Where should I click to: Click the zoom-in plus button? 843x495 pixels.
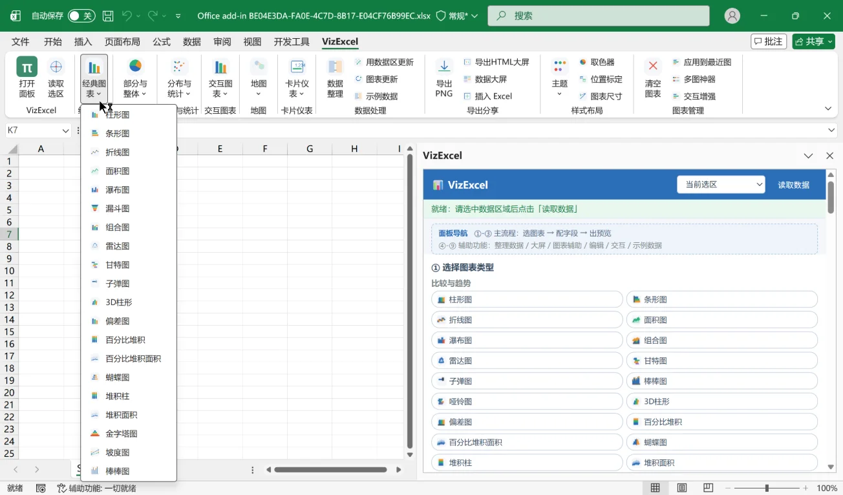tap(806, 488)
